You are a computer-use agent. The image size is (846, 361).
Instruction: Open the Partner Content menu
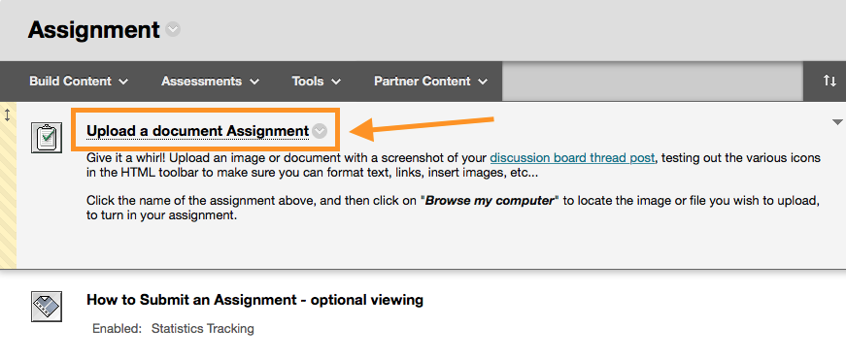431,82
